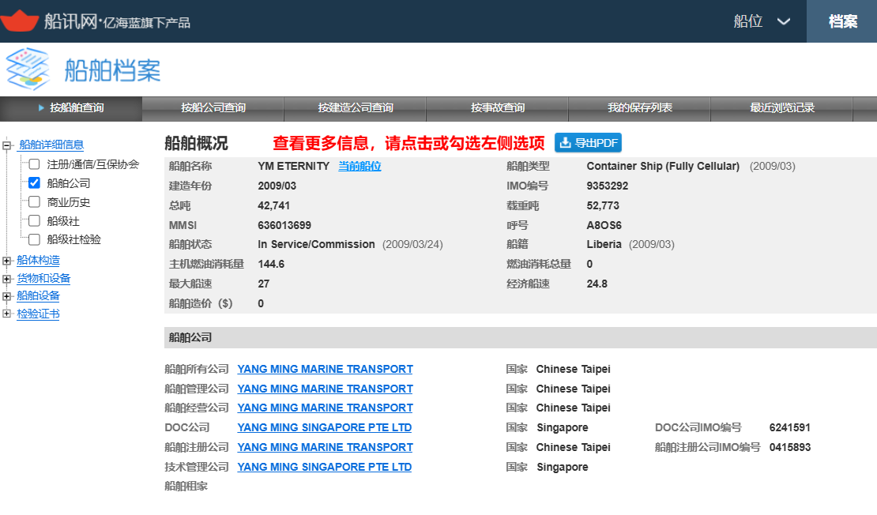Uncheck the 船舶公司 checkbox
The image size is (877, 515).
tap(34, 182)
